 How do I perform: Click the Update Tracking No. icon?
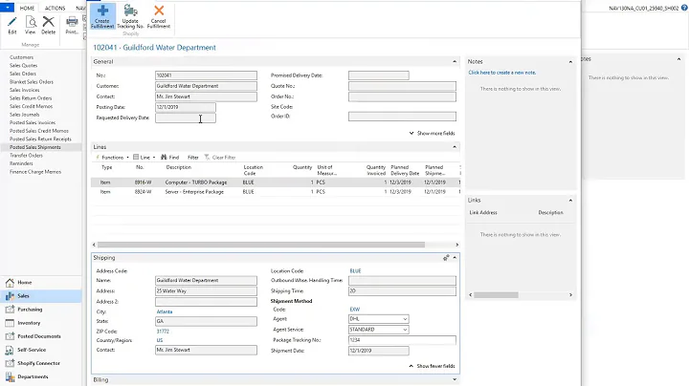[129, 12]
